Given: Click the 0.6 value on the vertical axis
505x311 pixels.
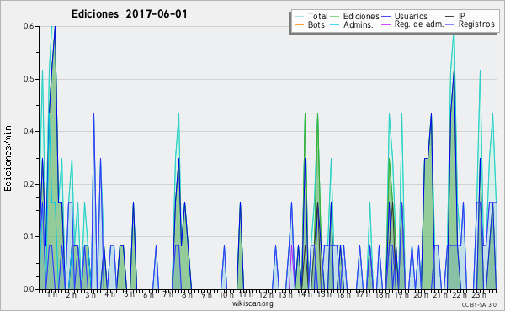Looking at the screenshot, I should point(29,26).
